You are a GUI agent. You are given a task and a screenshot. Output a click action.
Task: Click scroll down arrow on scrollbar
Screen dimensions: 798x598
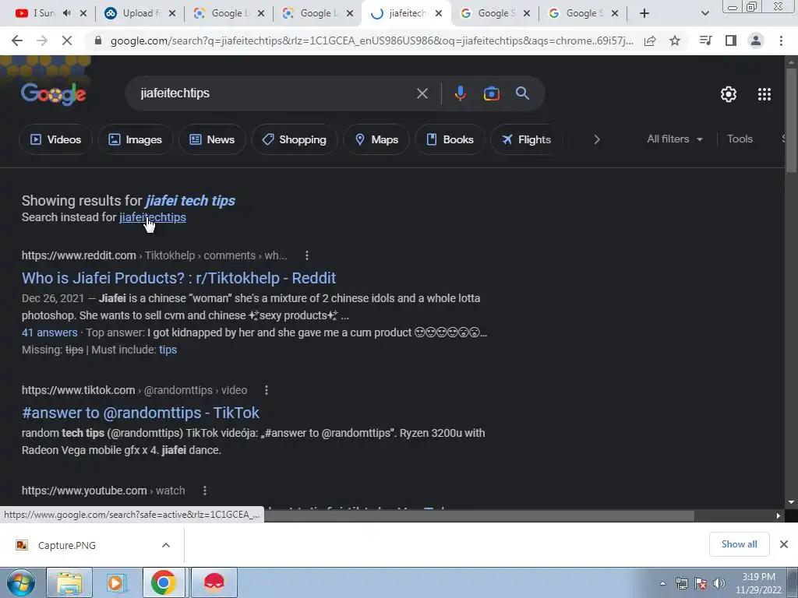coord(791,502)
